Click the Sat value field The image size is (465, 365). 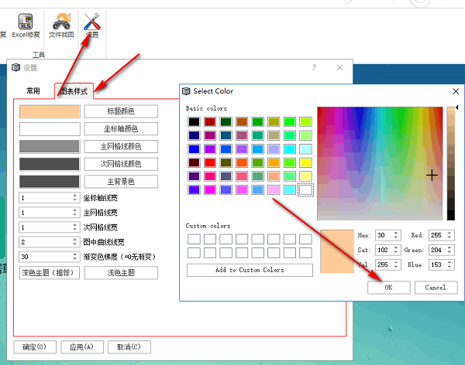point(384,250)
